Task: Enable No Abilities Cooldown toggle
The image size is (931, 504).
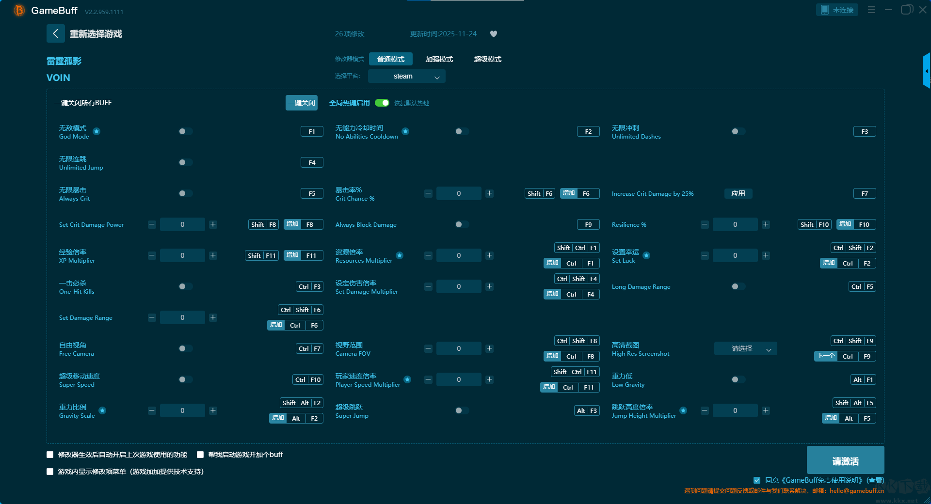Action: [x=462, y=131]
